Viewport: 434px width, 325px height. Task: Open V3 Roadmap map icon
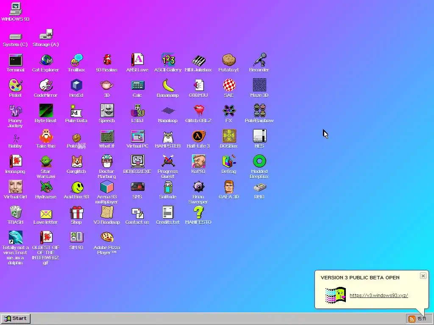coord(107,212)
